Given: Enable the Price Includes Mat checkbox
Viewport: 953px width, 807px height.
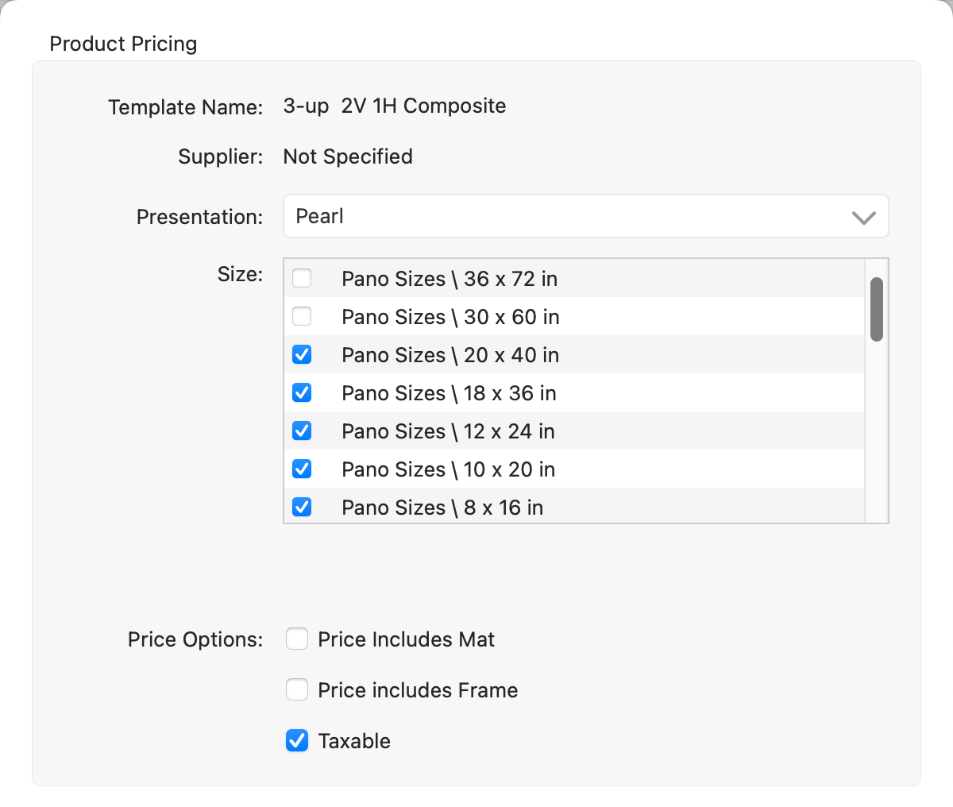Looking at the screenshot, I should click(x=297, y=639).
